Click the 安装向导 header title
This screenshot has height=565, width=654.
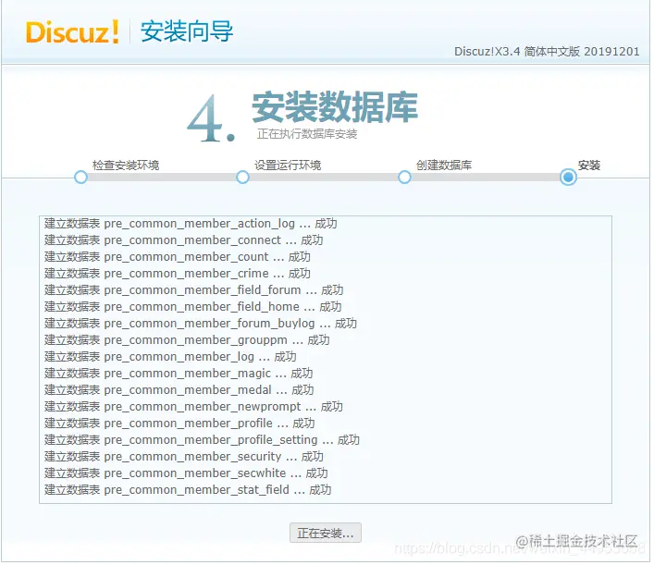(x=187, y=31)
